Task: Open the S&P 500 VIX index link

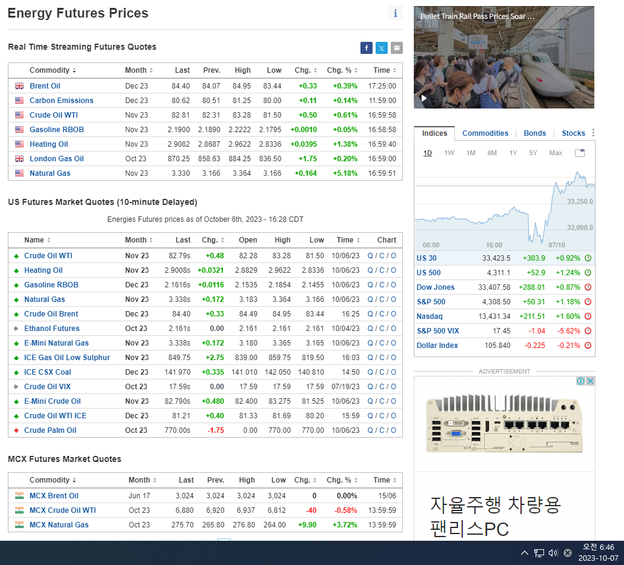Action: 438,331
